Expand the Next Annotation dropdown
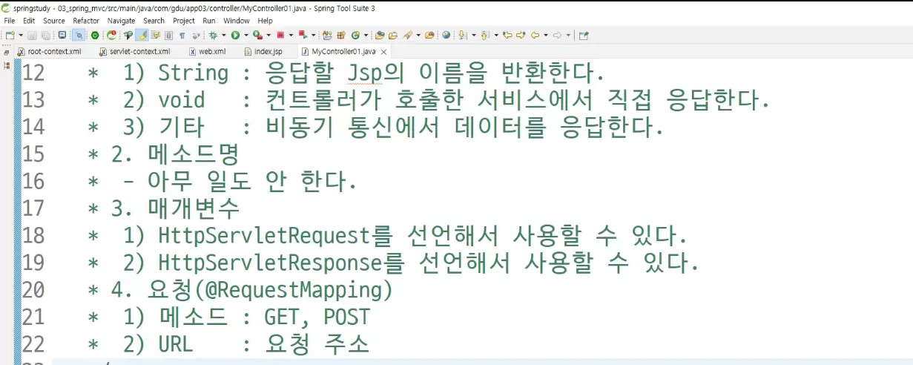Image resolution: width=913 pixels, height=365 pixels. tap(474, 35)
